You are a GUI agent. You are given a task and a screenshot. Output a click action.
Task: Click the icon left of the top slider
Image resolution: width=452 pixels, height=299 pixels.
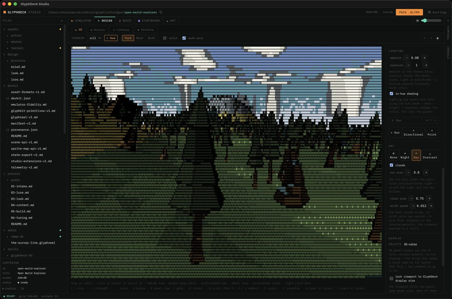click(418, 21)
